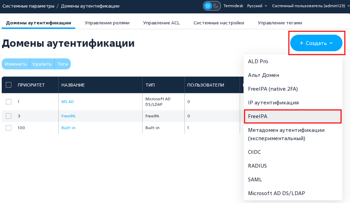The height and width of the screenshot is (203, 350).
Task: Open the MS AD domain link
Action: tap(67, 102)
